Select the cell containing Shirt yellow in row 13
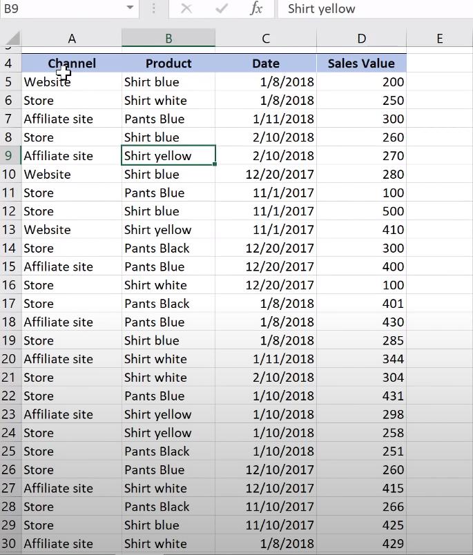The image size is (473, 555). pyautogui.click(x=168, y=229)
